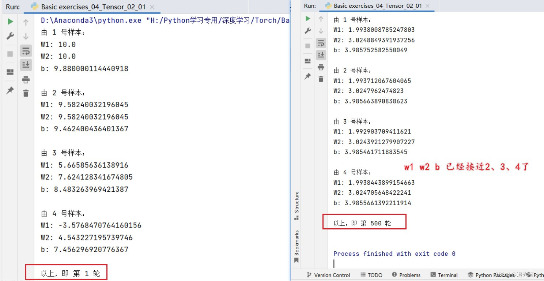Click the D:\Anaconda3\python.exe command line
The image size is (544, 281).
[x=165, y=20]
